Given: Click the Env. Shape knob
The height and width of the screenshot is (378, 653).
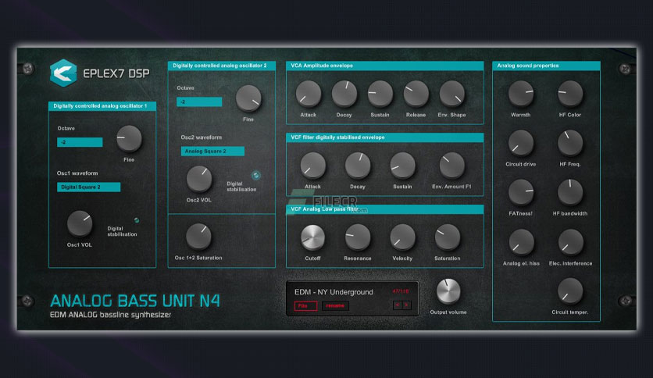Looking at the screenshot, I should [x=451, y=94].
